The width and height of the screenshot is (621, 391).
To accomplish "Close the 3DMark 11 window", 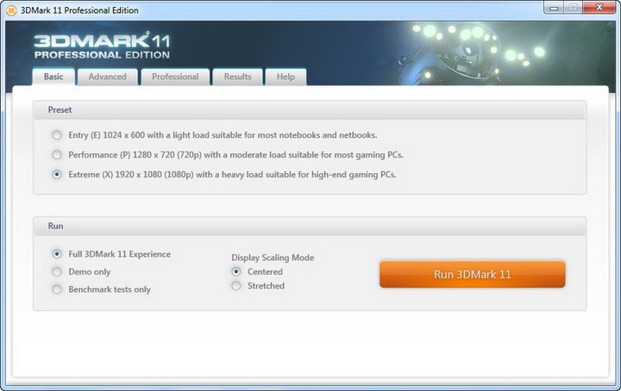I will tap(599, 8).
